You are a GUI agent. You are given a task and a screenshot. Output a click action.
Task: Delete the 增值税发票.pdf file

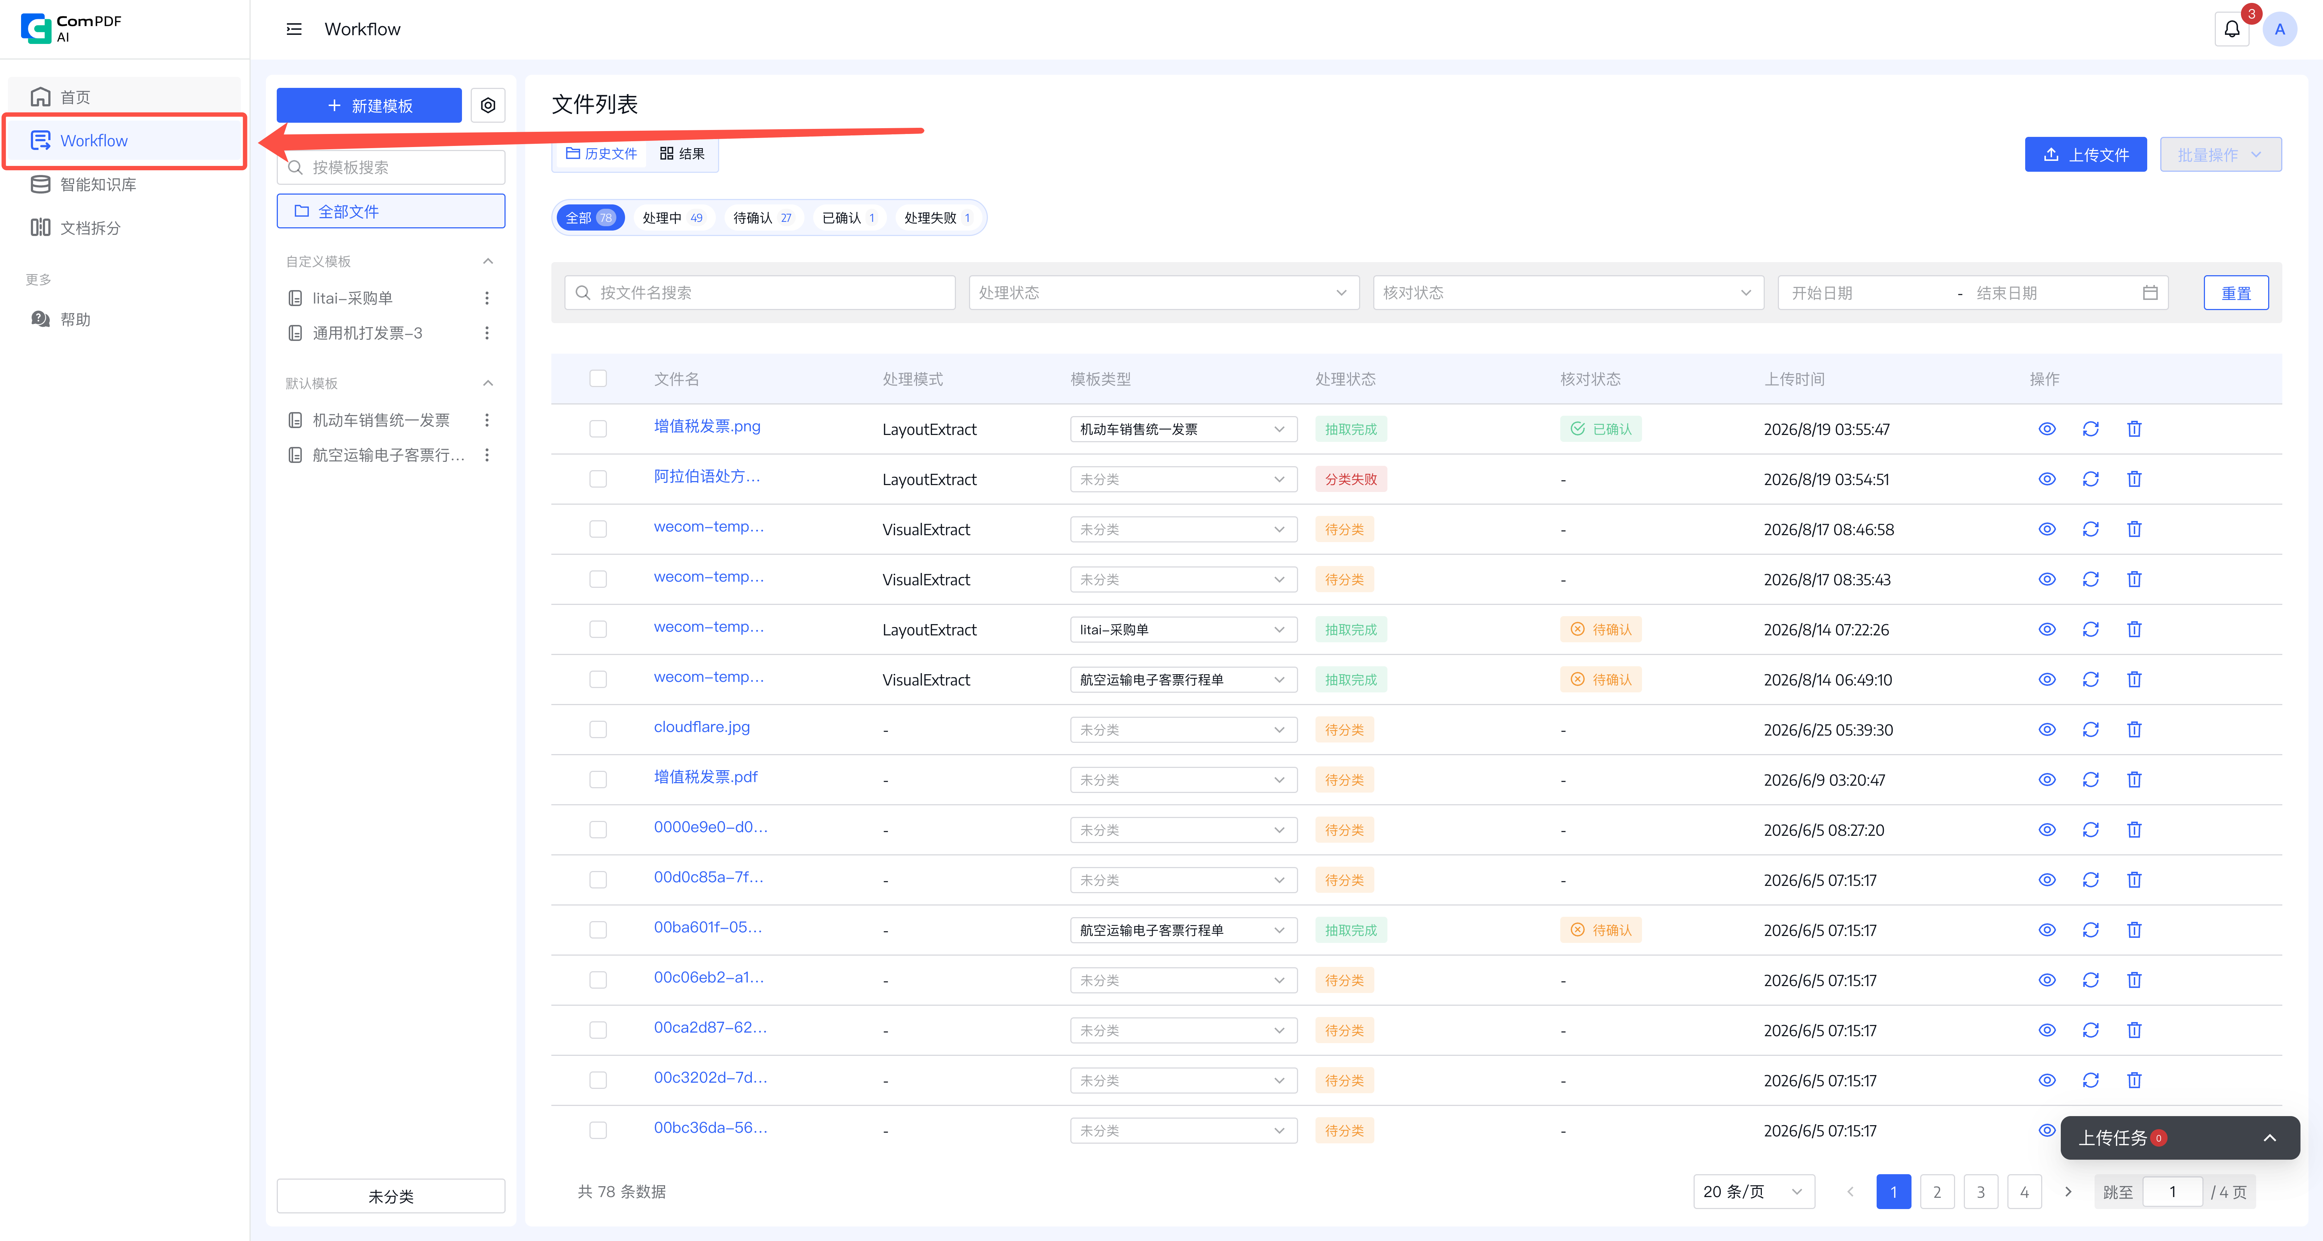(x=2134, y=780)
